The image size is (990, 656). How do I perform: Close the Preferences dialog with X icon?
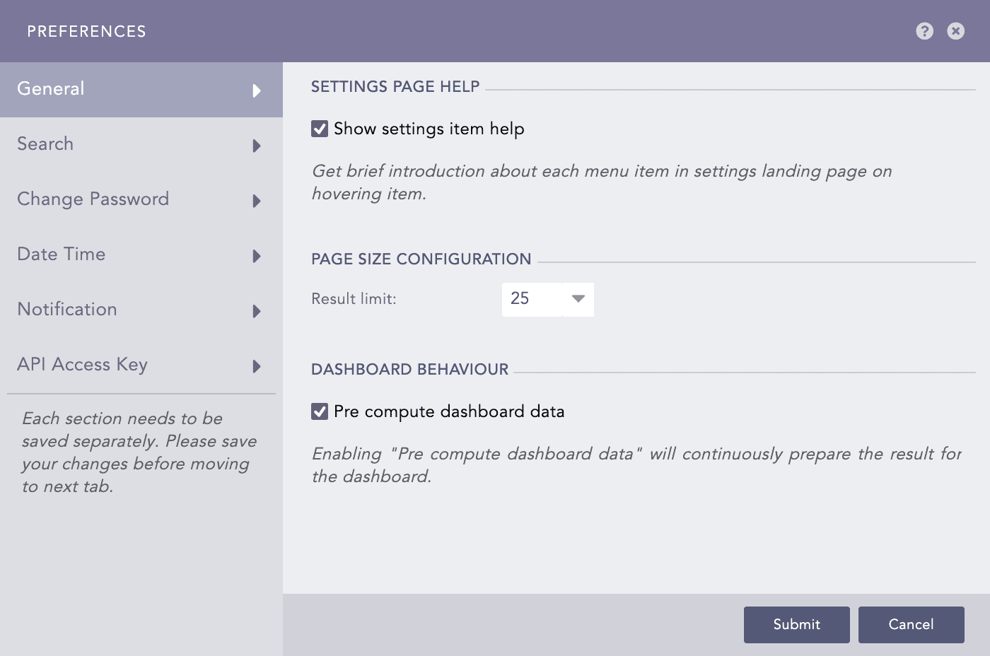pyautogui.click(x=955, y=31)
